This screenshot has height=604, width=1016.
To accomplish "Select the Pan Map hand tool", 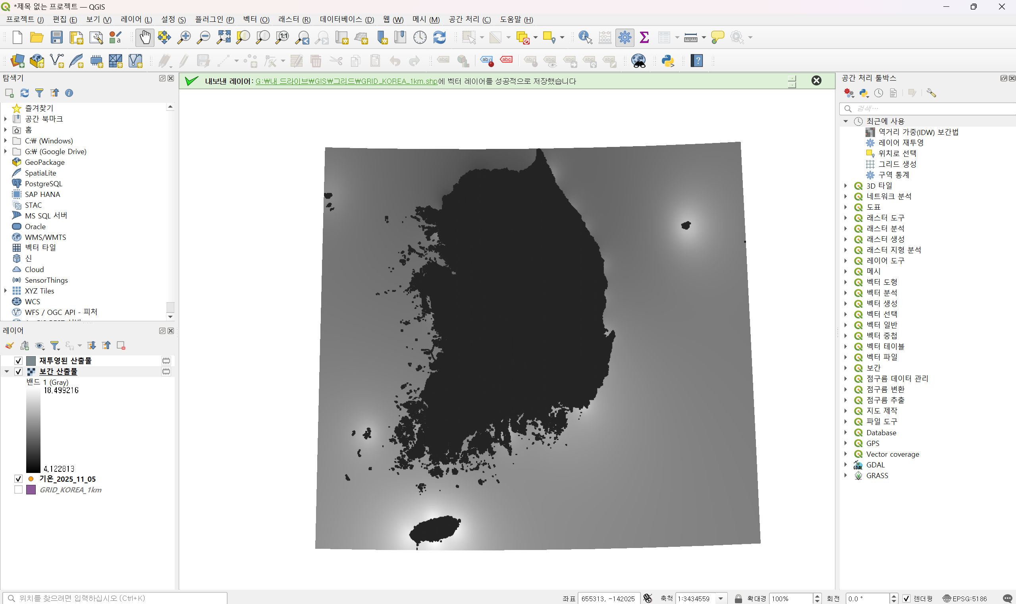I will 145,37.
